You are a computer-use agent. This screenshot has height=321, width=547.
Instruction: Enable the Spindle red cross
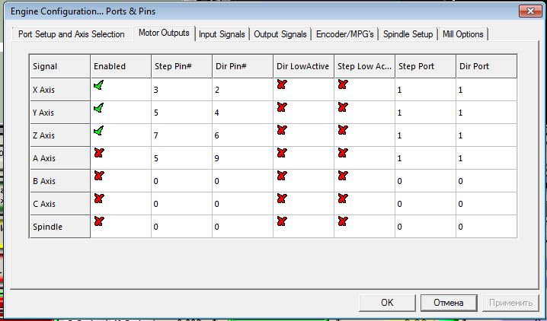[98, 222]
